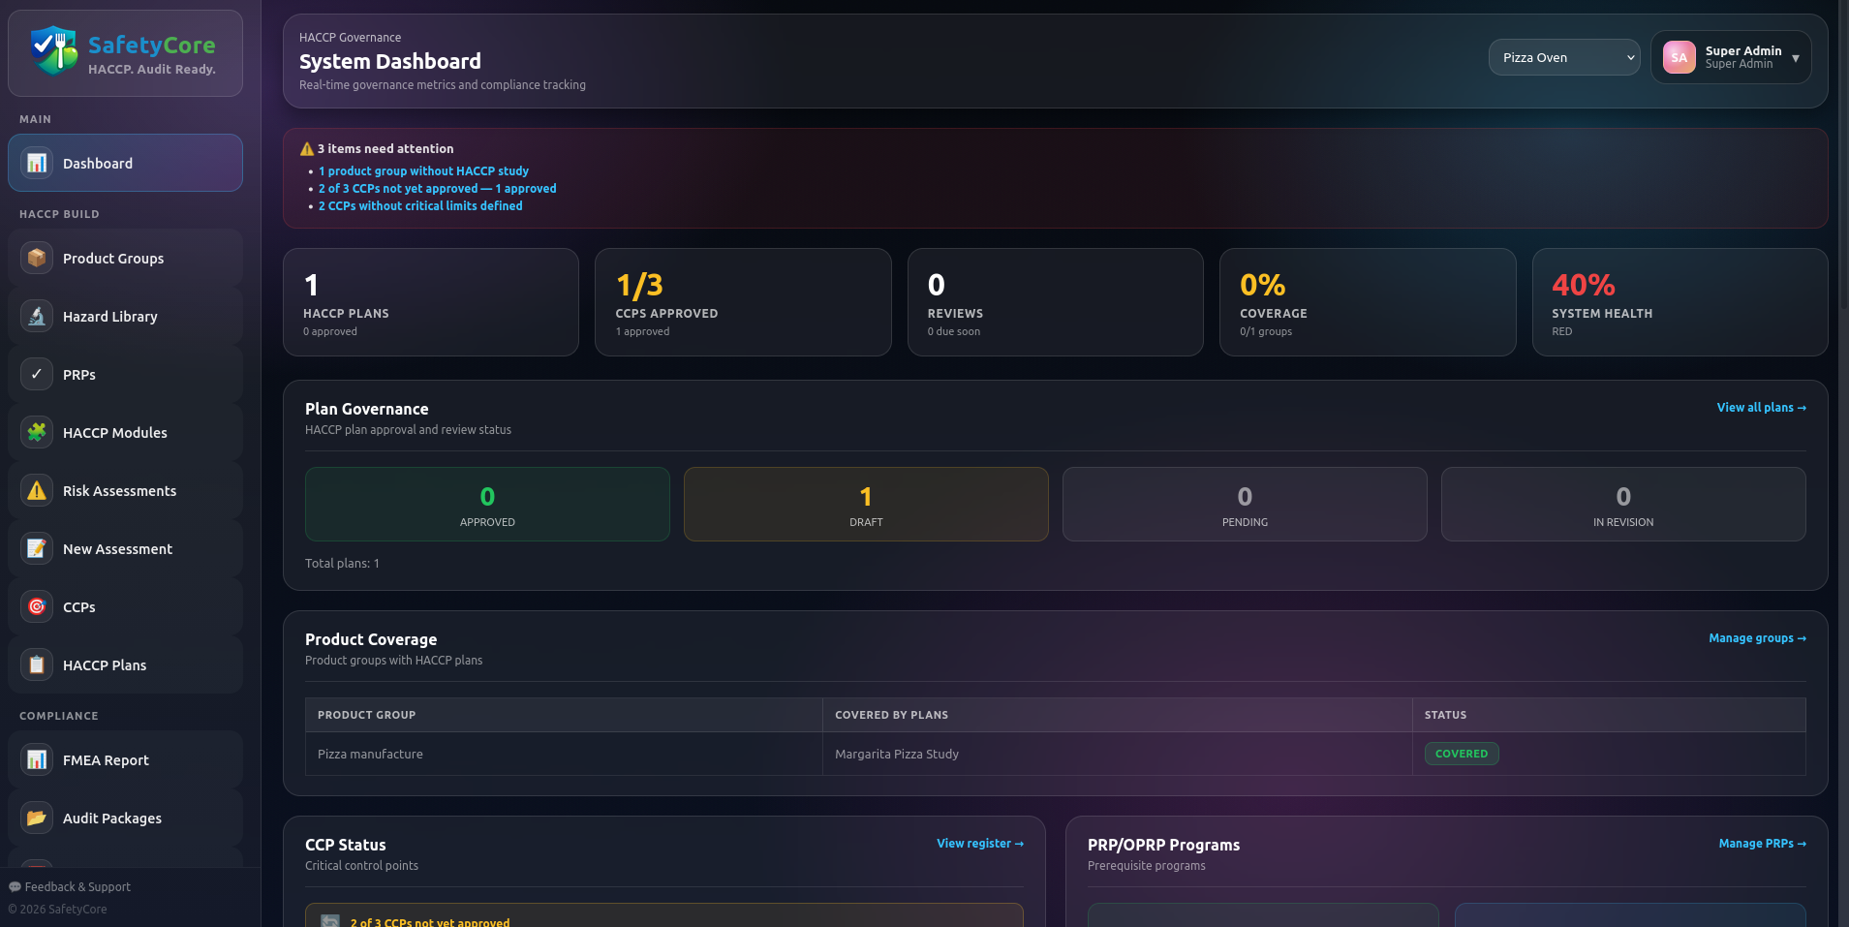Click the 0% Coverage card
This screenshot has width=1849, height=927.
point(1368,302)
